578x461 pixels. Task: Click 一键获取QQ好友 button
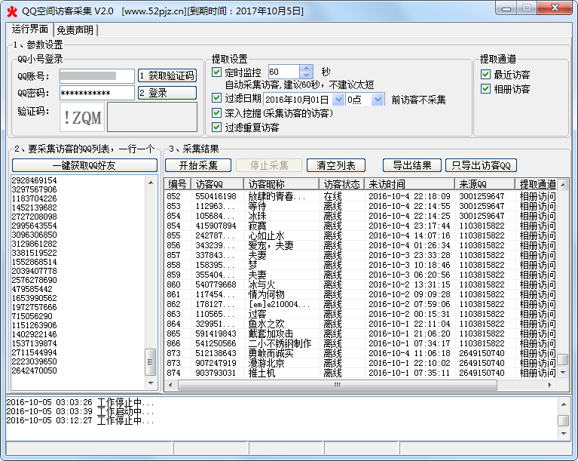pyautogui.click(x=84, y=165)
